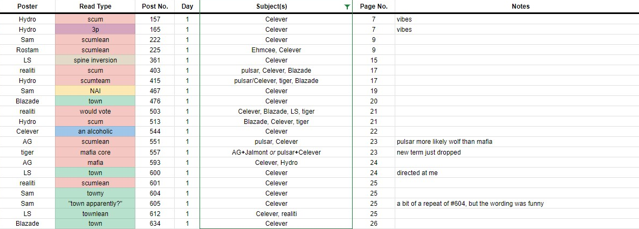
Task: Click the 'new term just dropped' note
Action: click(427, 152)
